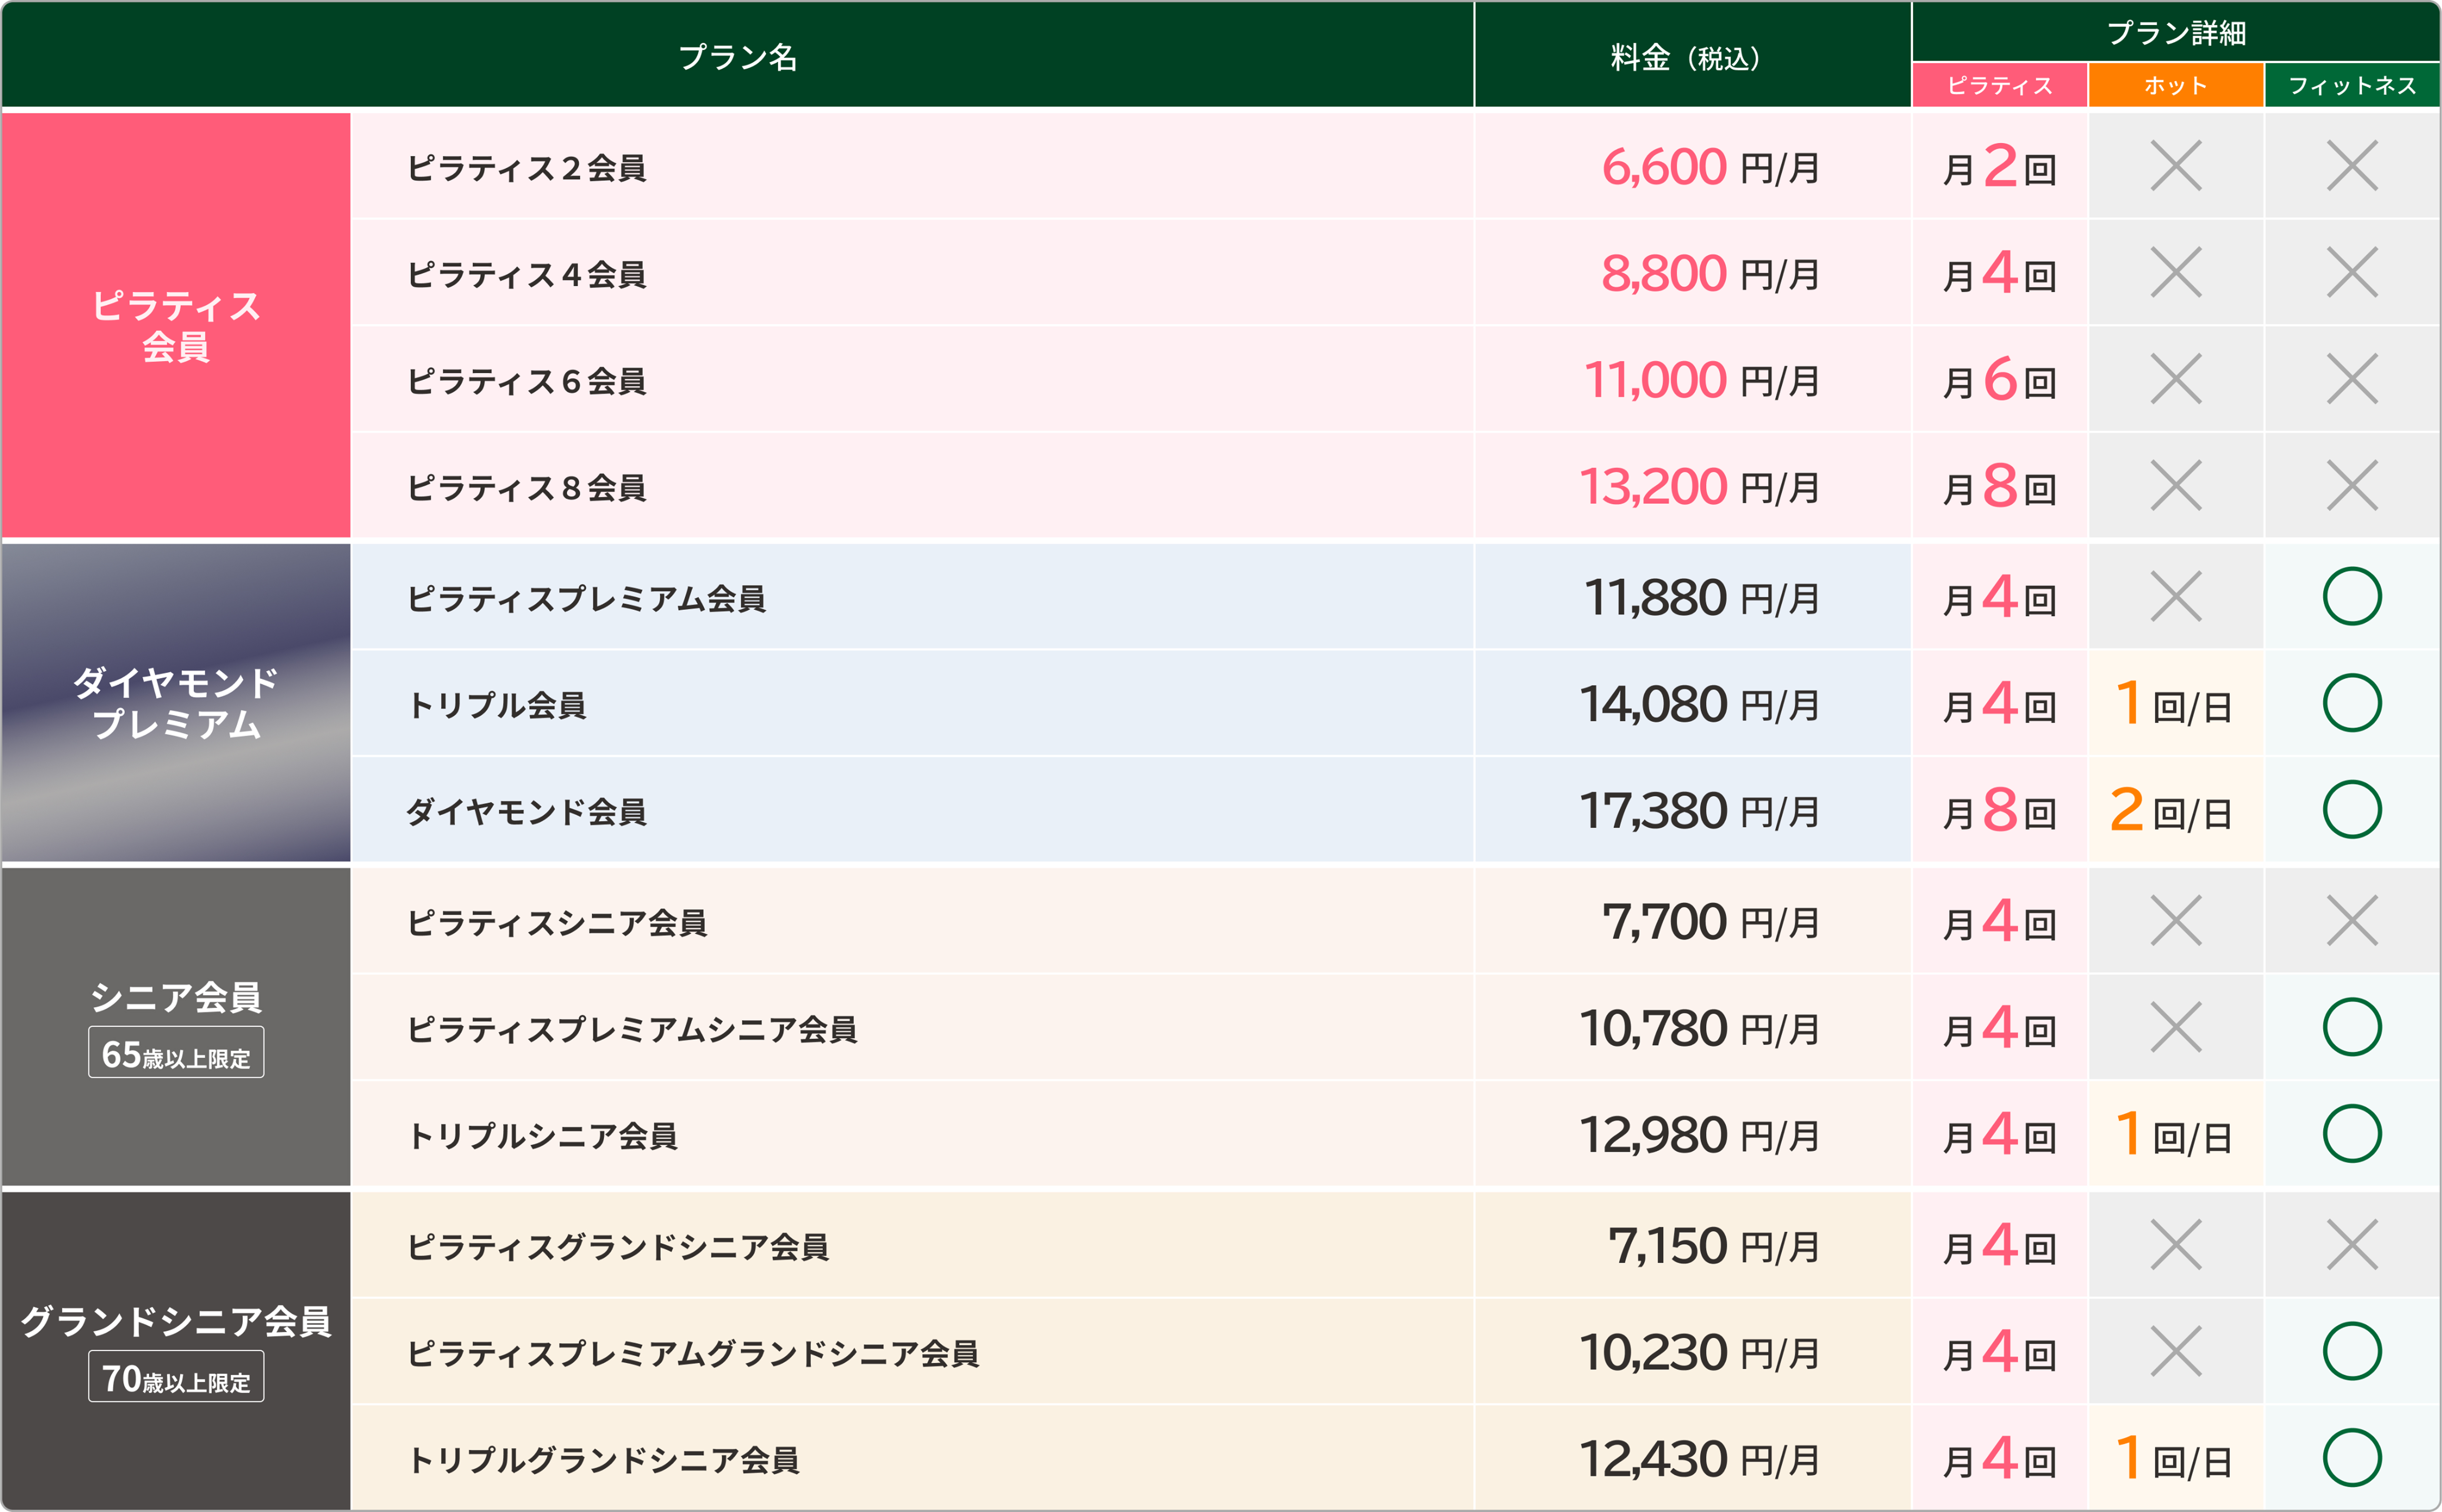Image resolution: width=2442 pixels, height=1512 pixels.
Task: Click the pink ピラティス会員 category block
Action: (x=176, y=326)
